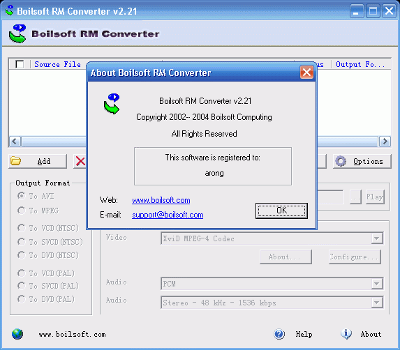The width and height of the screenshot is (400, 350).
Task: Toggle the select-all checkbox beside Source File
Action: click(20, 64)
